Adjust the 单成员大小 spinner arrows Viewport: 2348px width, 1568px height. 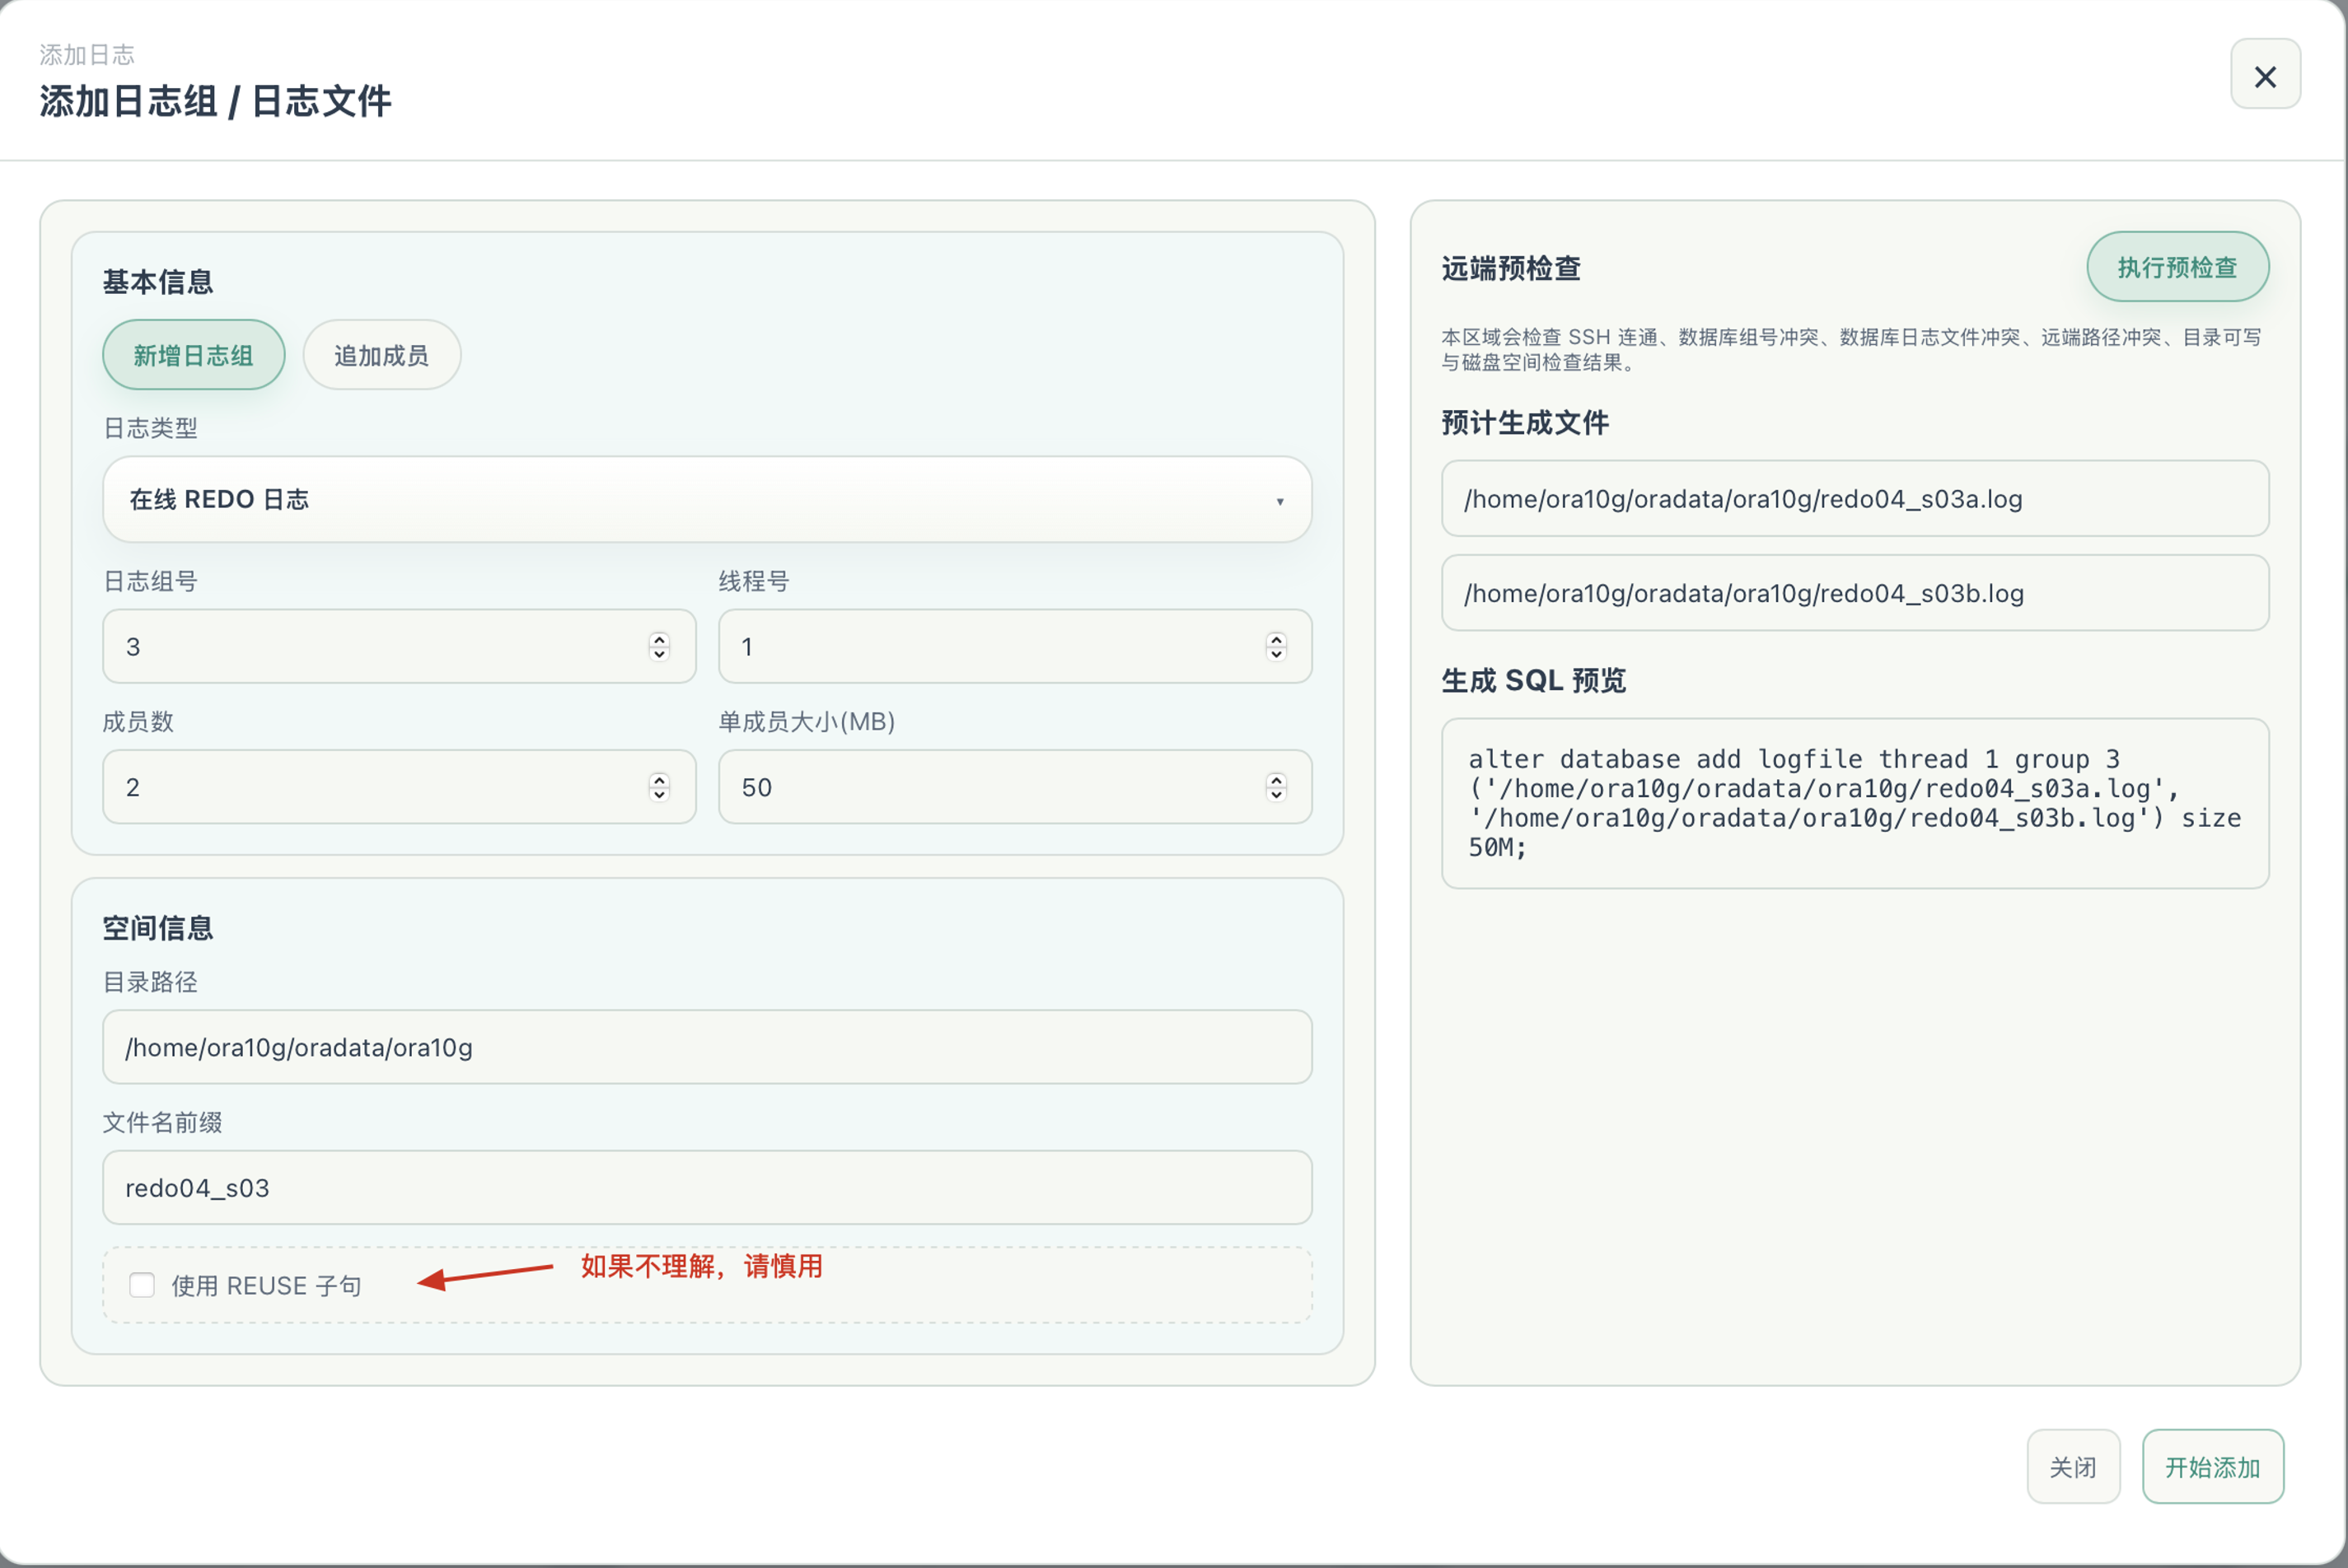[x=1275, y=787]
